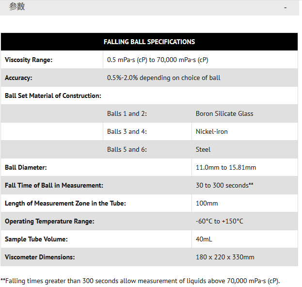
Task: Click the Boron Silicate Glass cell
Action: [224, 113]
